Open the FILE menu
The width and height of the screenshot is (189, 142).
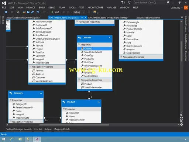pos(4,7)
